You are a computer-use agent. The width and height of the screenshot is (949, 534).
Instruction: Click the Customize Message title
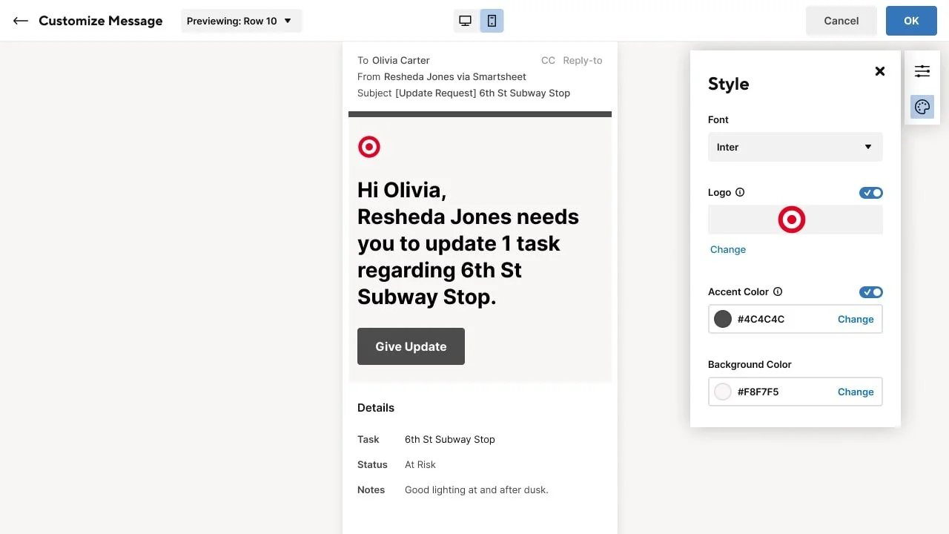click(x=101, y=21)
